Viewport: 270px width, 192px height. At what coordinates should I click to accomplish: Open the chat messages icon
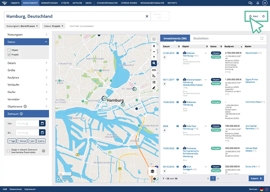pos(250,3)
